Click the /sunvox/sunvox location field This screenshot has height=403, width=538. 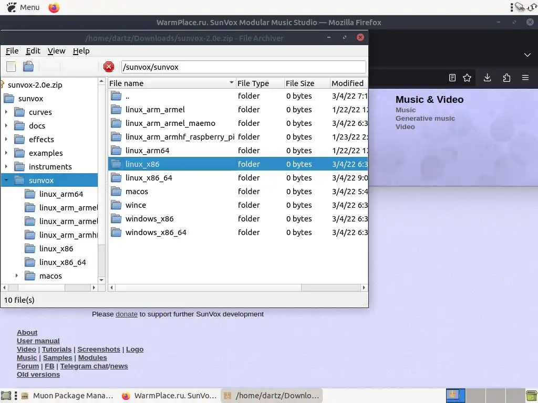[x=244, y=67]
